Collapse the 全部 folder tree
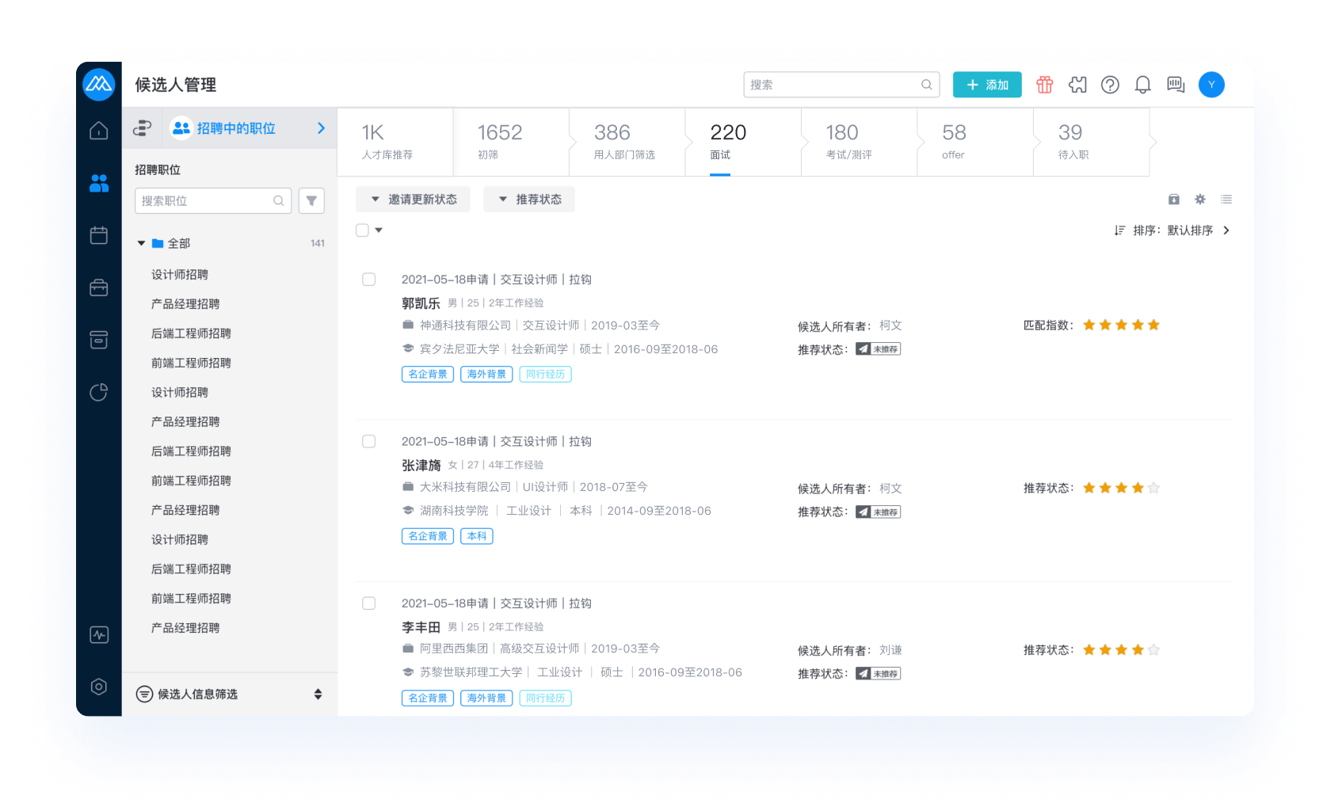Image resolution: width=1342 pixels, height=803 pixels. coord(141,243)
